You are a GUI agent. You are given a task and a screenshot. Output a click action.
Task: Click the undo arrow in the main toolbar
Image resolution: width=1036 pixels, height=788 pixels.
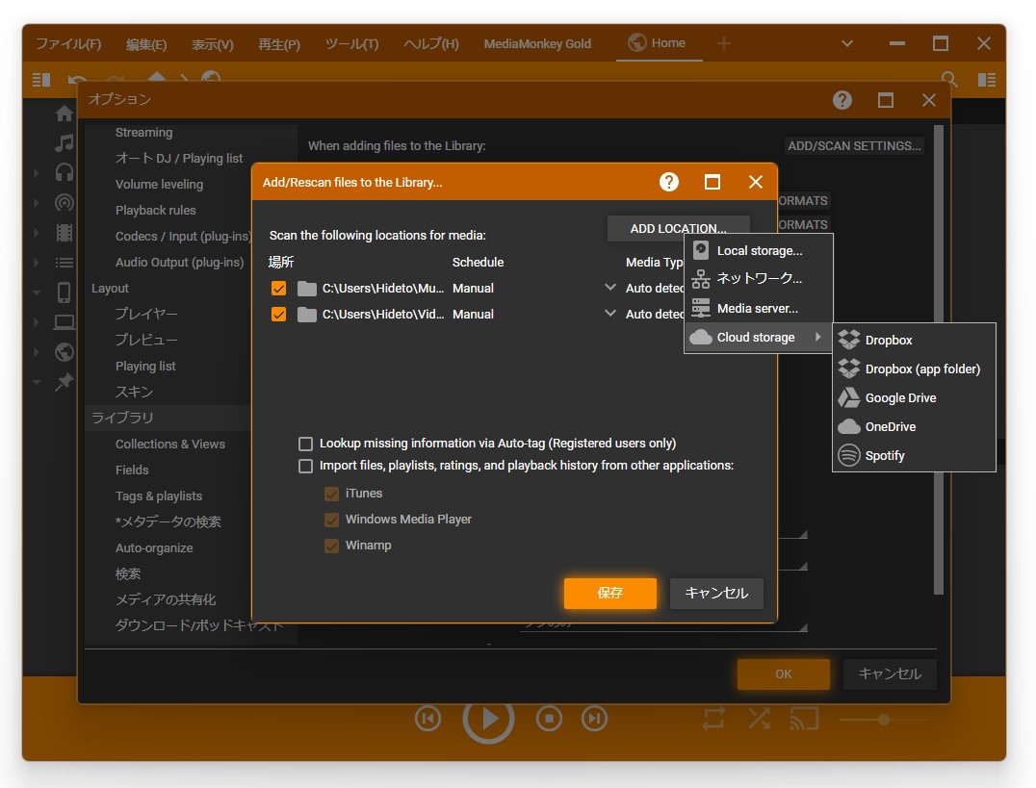(x=77, y=79)
